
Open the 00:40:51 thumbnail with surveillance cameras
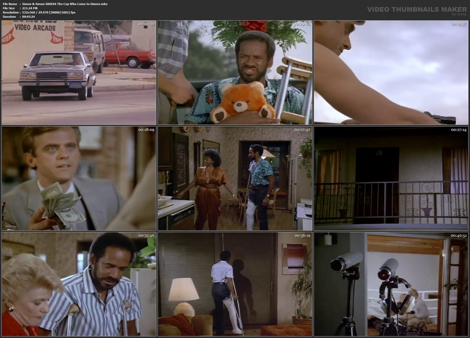pos(391,284)
